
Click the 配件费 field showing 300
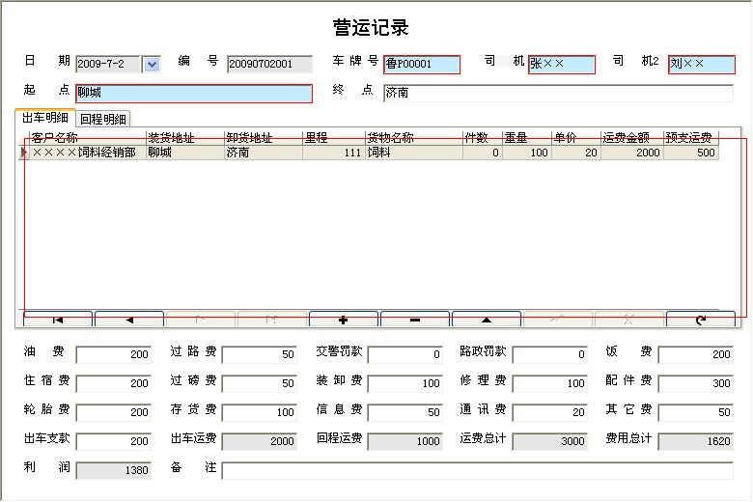(x=695, y=383)
